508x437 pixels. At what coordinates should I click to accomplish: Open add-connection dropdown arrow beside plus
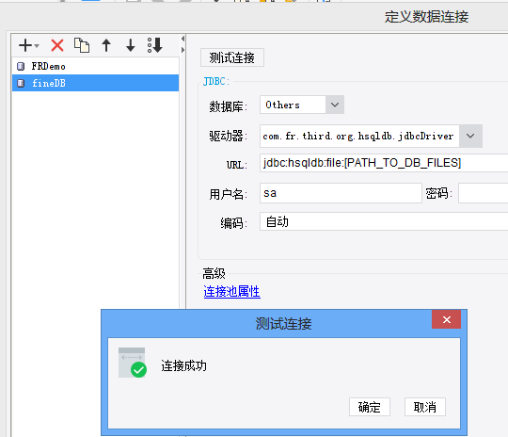[x=37, y=46]
